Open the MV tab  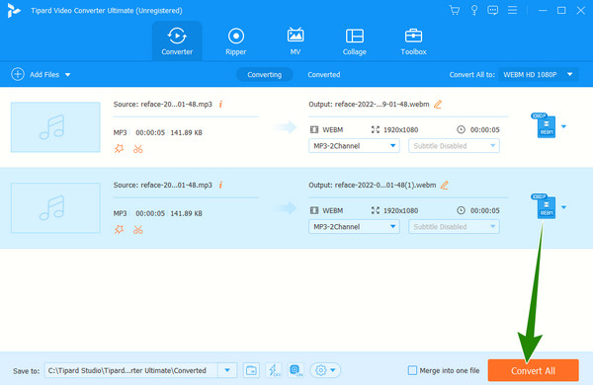[296, 40]
